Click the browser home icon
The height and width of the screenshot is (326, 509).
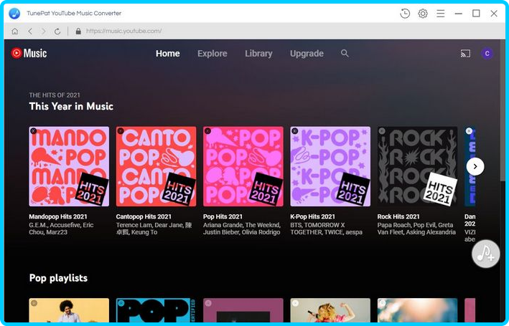pyautogui.click(x=15, y=32)
